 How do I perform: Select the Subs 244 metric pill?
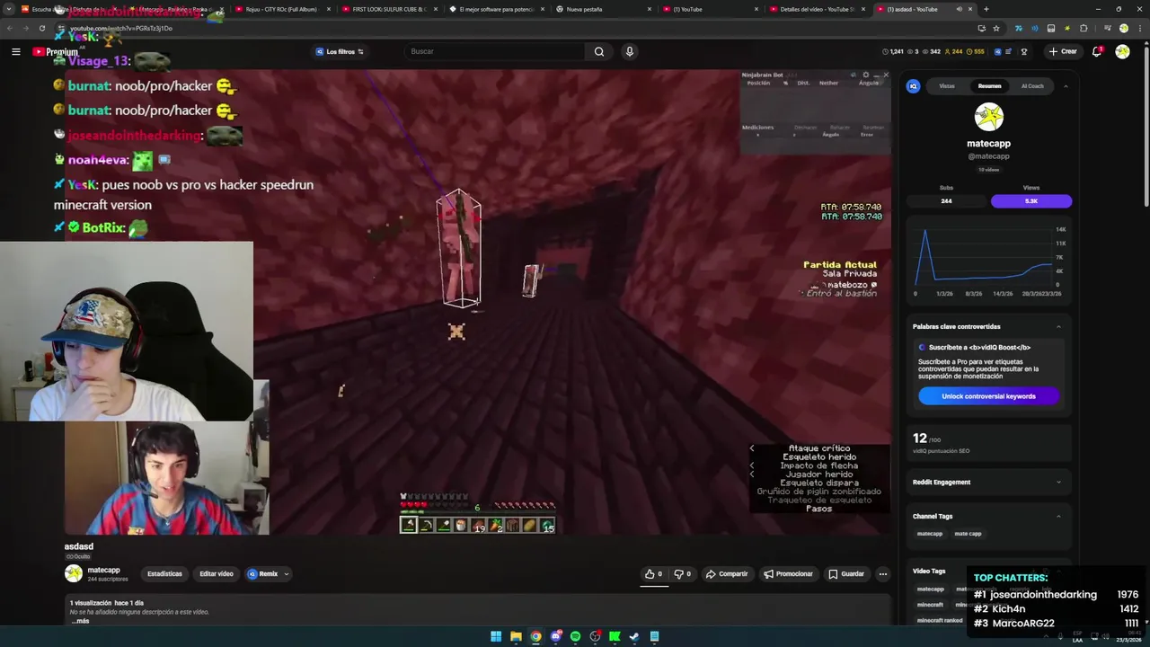tap(946, 201)
